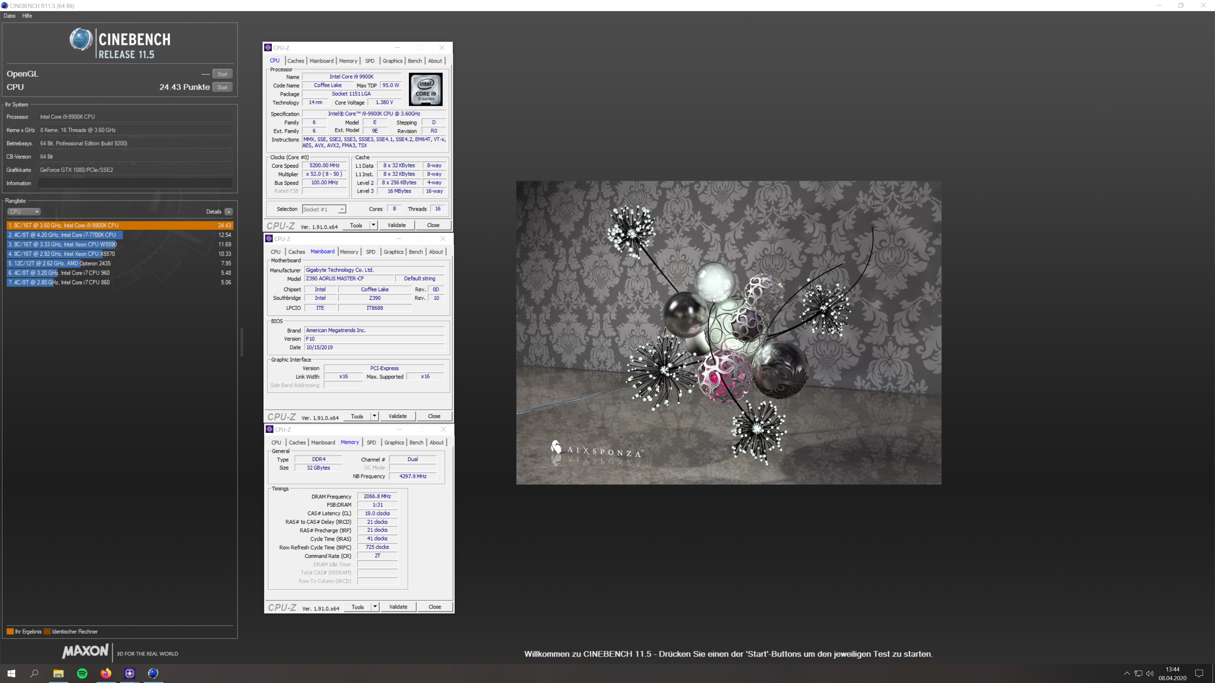
Task: Click the Identischer Rechner legend swatch
Action: coord(47,632)
